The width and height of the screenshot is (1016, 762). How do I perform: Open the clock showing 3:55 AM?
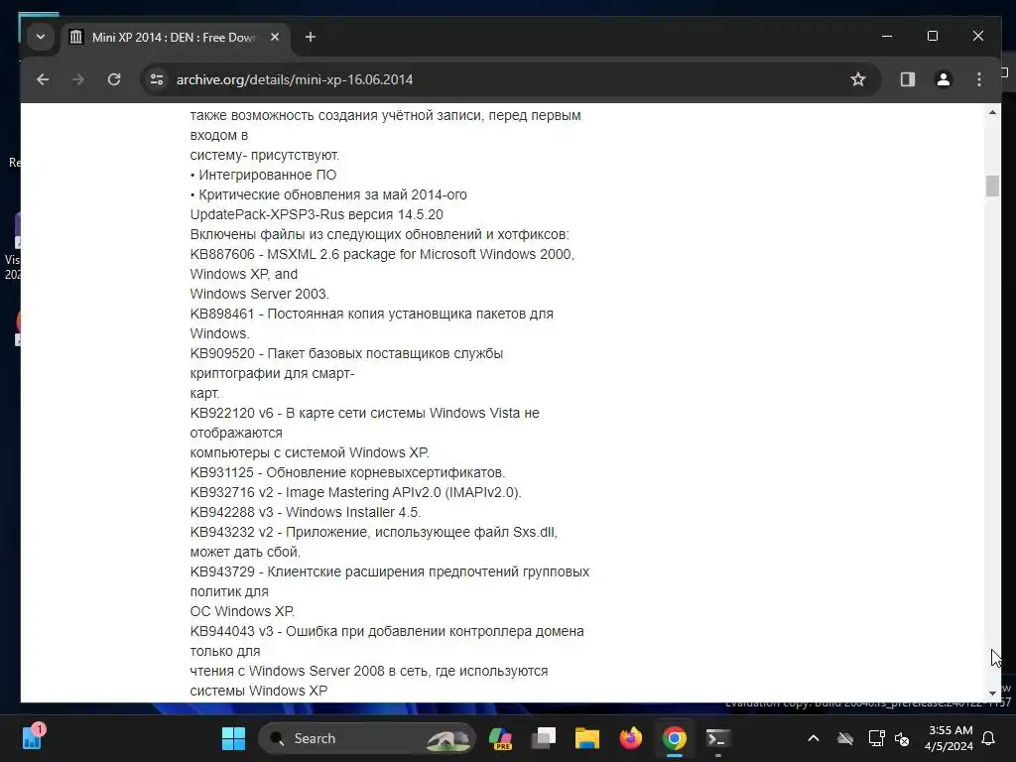(949, 738)
